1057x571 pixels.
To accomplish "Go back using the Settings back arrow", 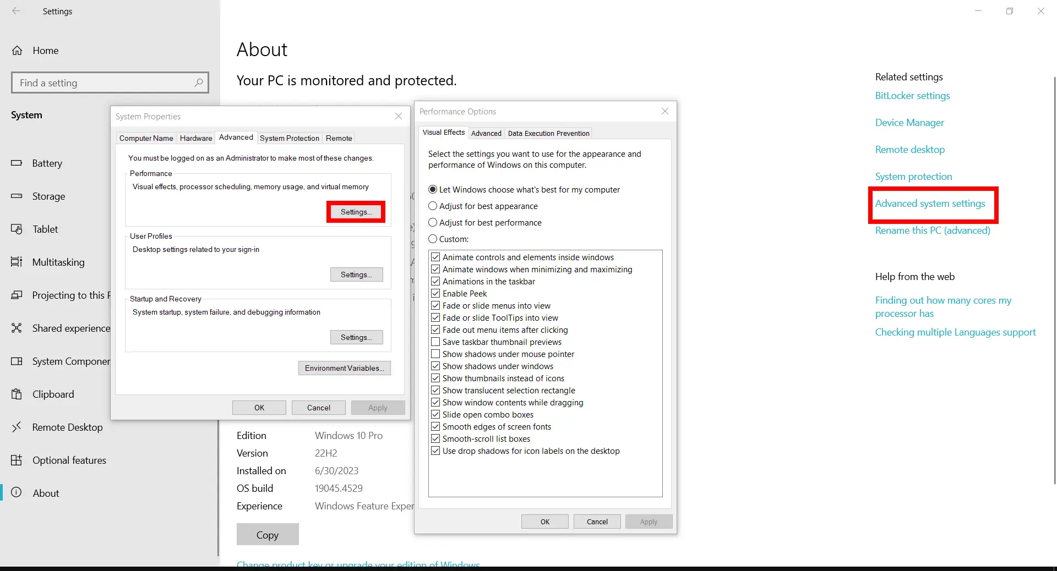I will click(17, 11).
